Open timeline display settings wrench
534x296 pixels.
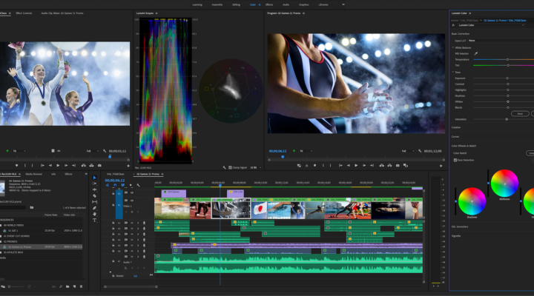coord(138,185)
